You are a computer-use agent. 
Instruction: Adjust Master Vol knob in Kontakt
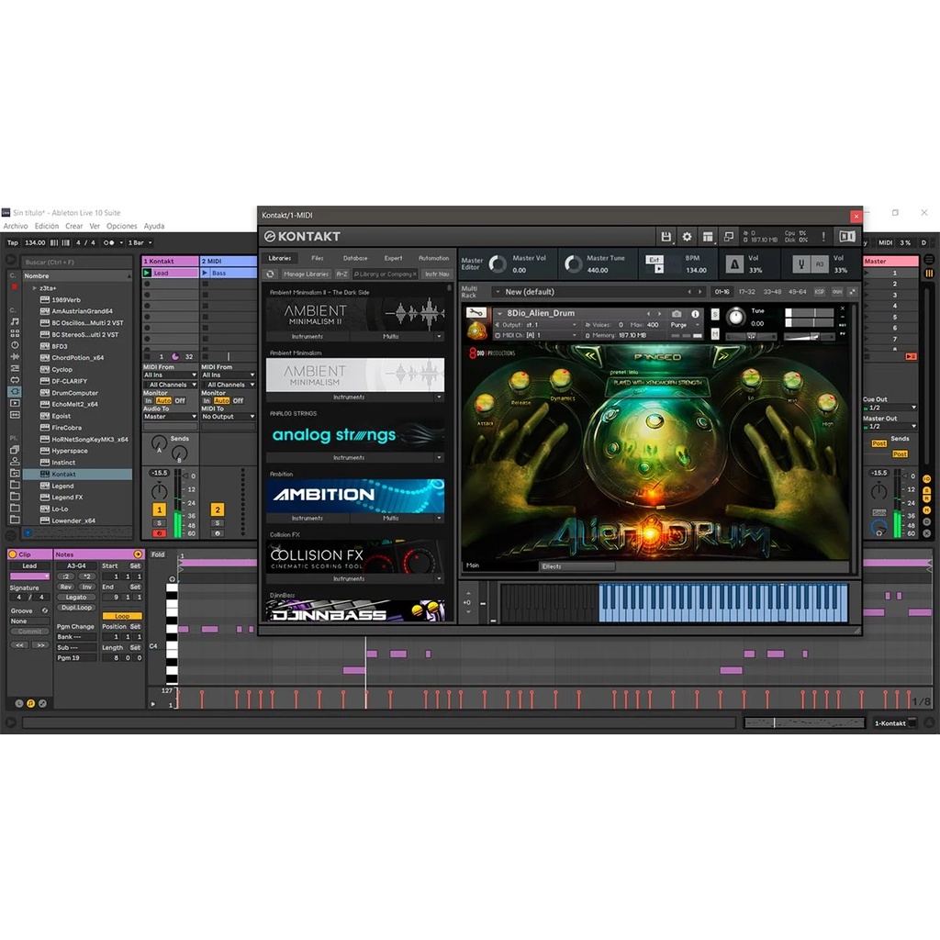498,263
